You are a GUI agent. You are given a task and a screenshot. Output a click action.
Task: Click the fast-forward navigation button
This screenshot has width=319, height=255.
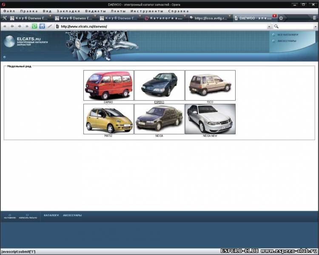(27, 26)
